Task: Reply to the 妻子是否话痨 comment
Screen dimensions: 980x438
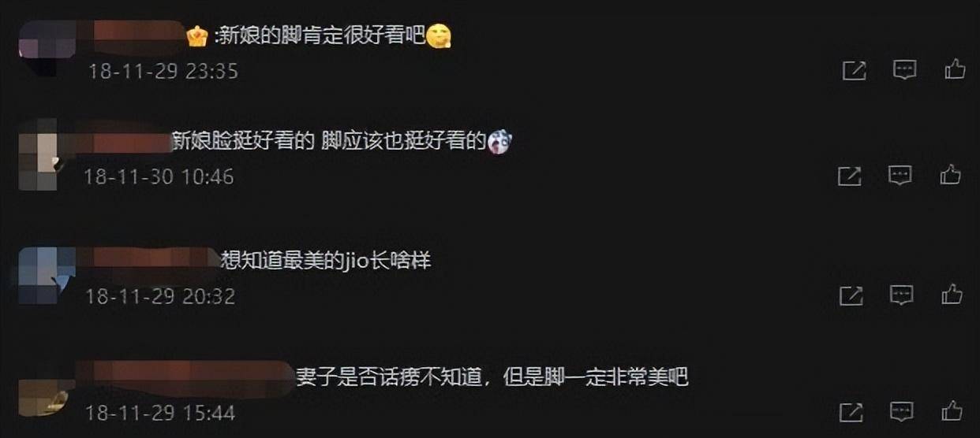Action: pos(902,411)
